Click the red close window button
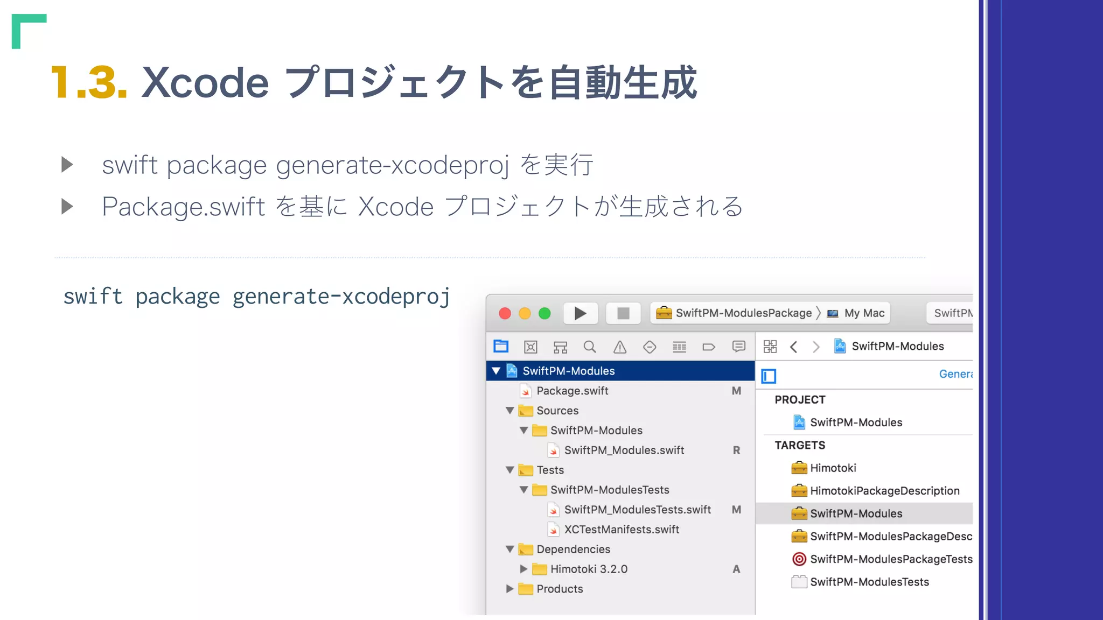The width and height of the screenshot is (1103, 620). 505,313
